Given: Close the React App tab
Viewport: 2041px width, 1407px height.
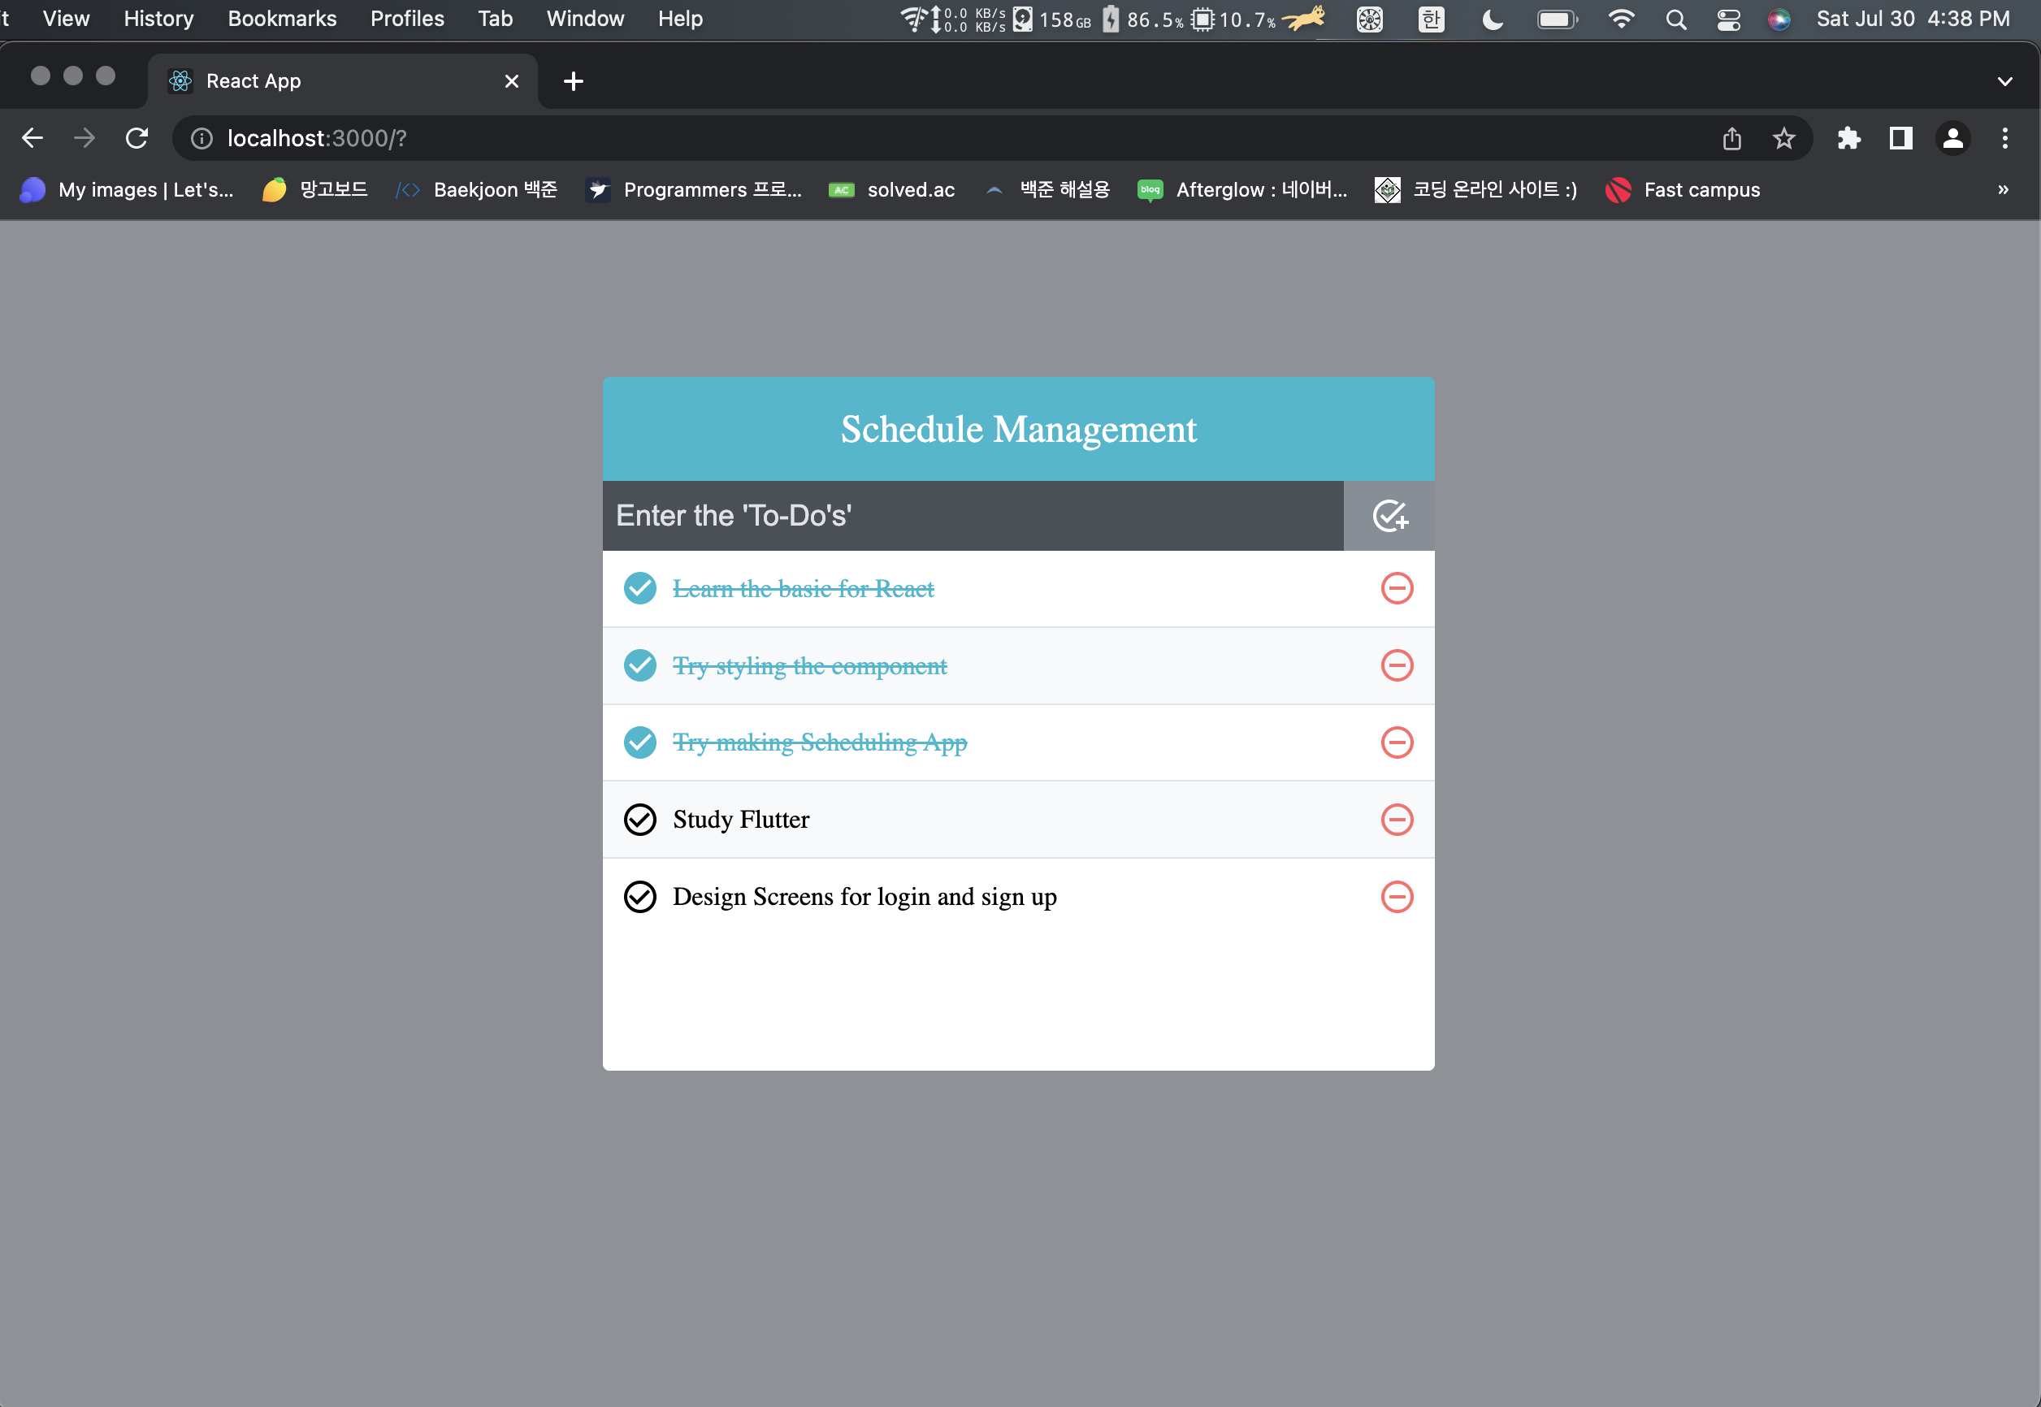Looking at the screenshot, I should (x=511, y=81).
